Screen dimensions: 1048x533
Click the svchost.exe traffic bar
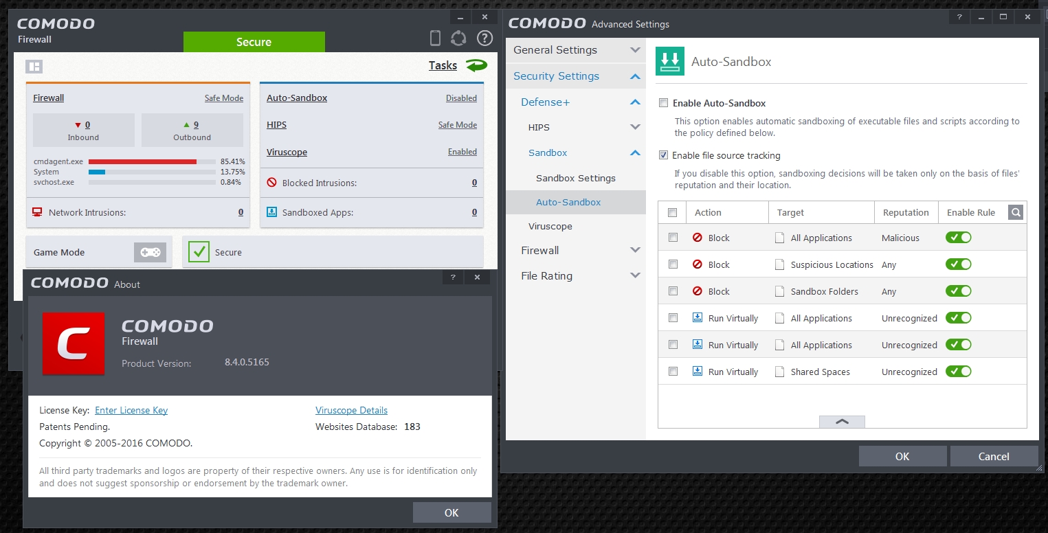pos(152,182)
